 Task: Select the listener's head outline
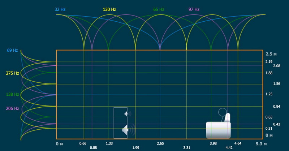point(223,112)
